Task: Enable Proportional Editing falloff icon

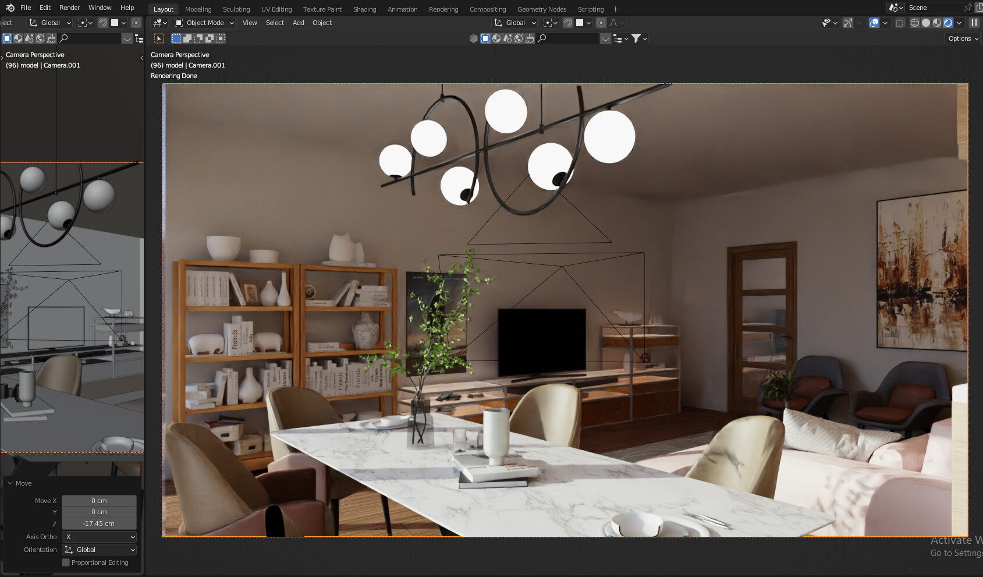Action: coord(613,22)
